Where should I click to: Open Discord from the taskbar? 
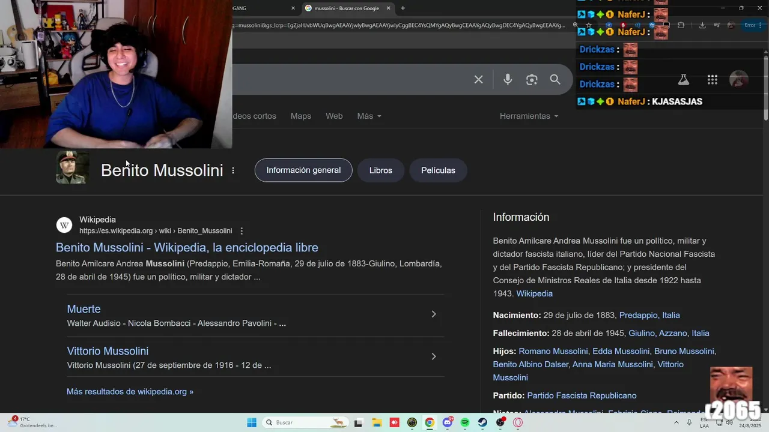click(447, 422)
